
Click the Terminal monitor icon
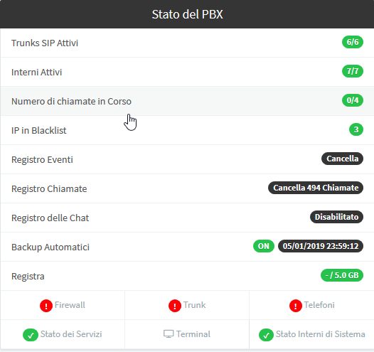point(169,334)
